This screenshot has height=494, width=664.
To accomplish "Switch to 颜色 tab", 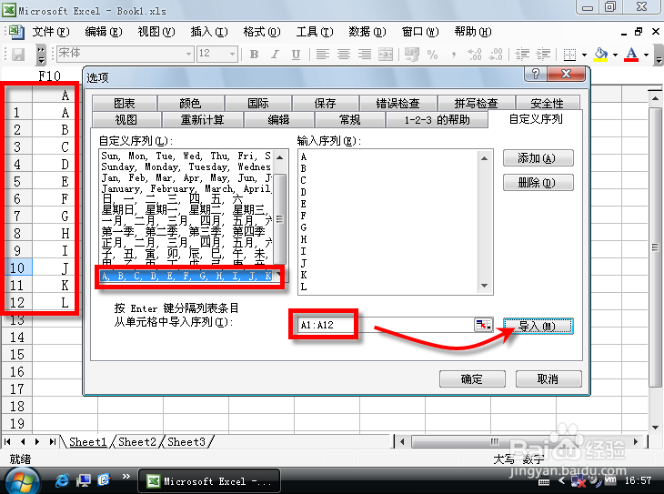I will pos(191,103).
